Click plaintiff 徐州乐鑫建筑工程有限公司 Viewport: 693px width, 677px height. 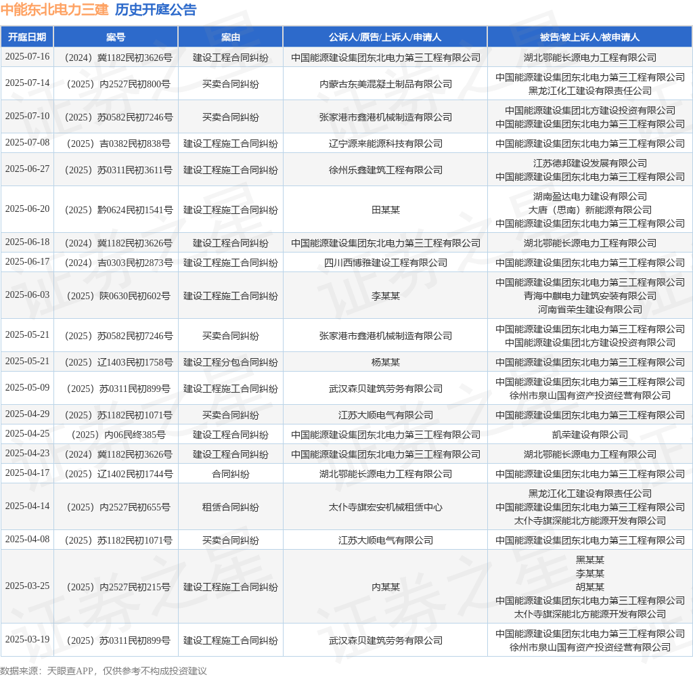[x=385, y=170]
